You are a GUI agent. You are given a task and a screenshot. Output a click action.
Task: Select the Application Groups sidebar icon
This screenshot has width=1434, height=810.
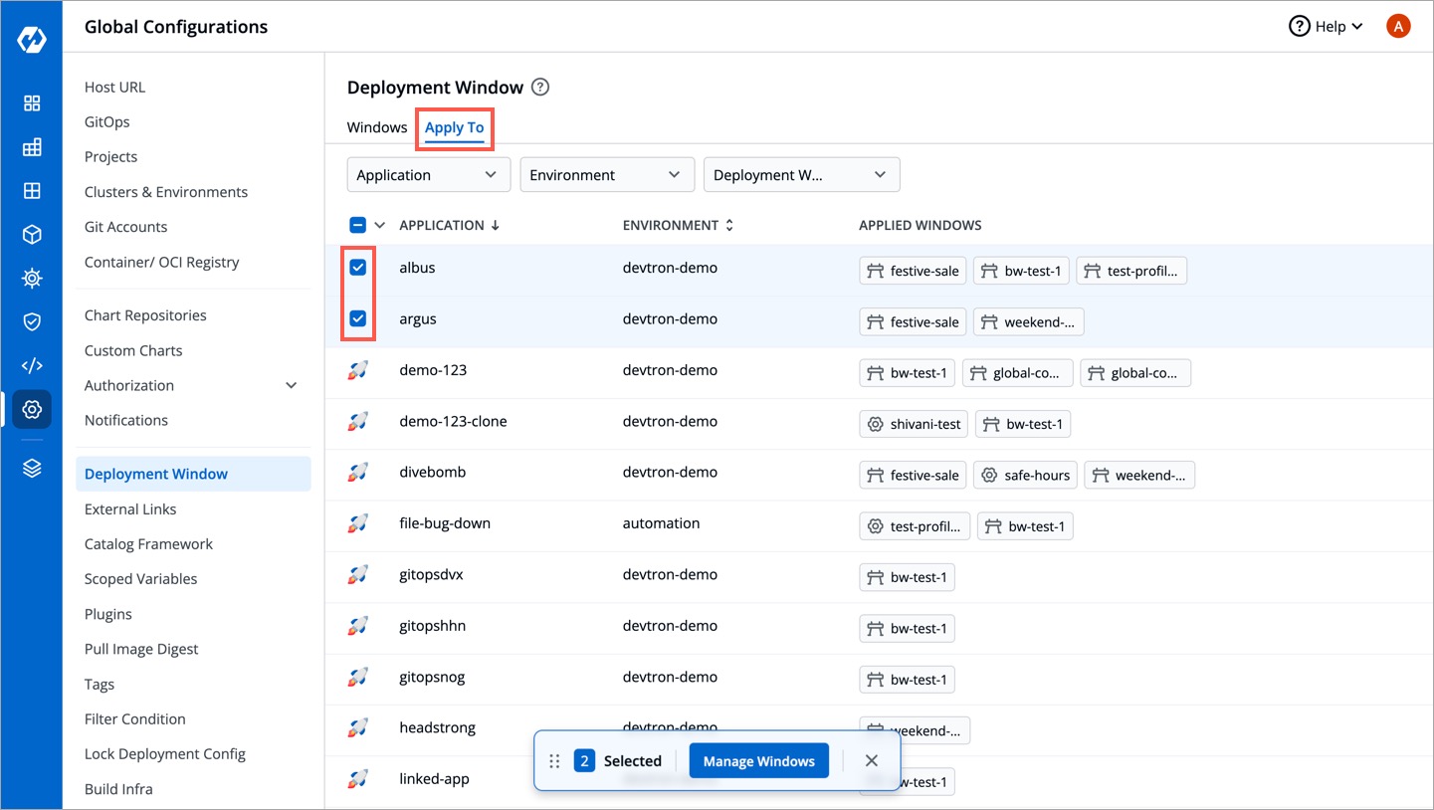32,146
